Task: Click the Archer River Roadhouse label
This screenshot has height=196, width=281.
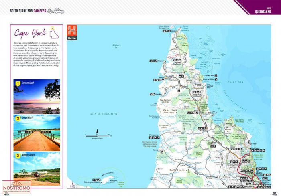Action: tap(197, 95)
